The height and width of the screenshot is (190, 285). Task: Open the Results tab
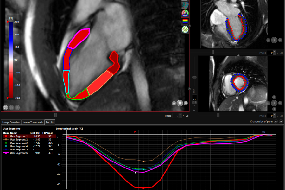click(50, 122)
